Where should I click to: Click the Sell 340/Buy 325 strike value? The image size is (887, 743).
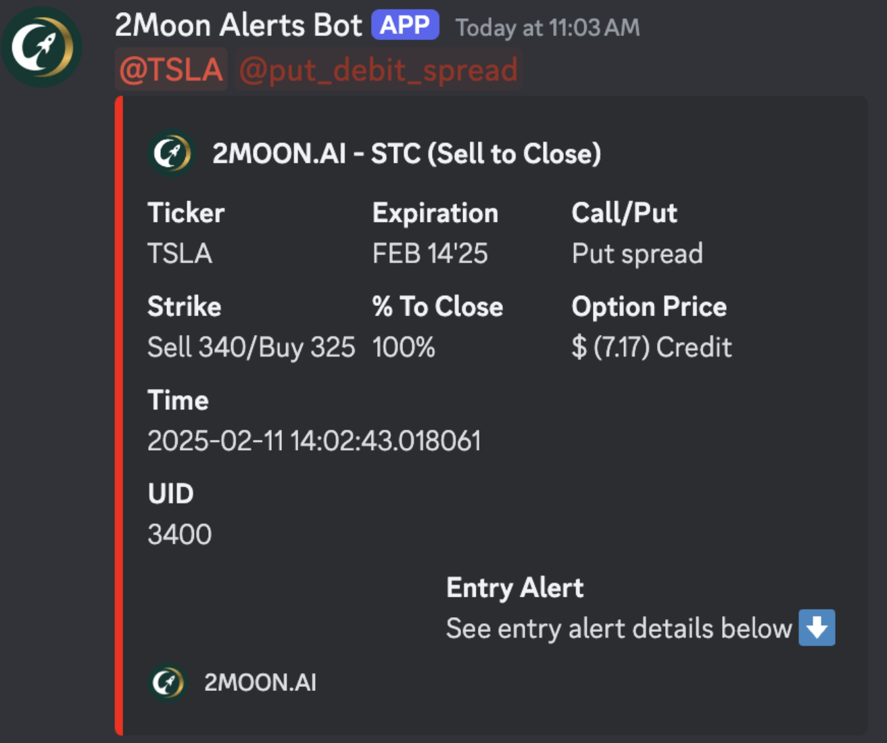point(251,347)
